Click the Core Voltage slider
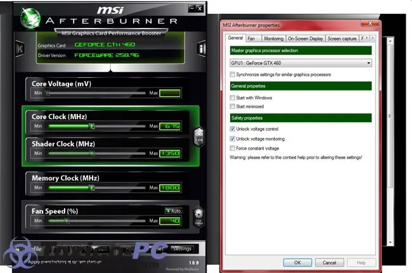Viewport: 412px width, 273px height. coord(97,93)
